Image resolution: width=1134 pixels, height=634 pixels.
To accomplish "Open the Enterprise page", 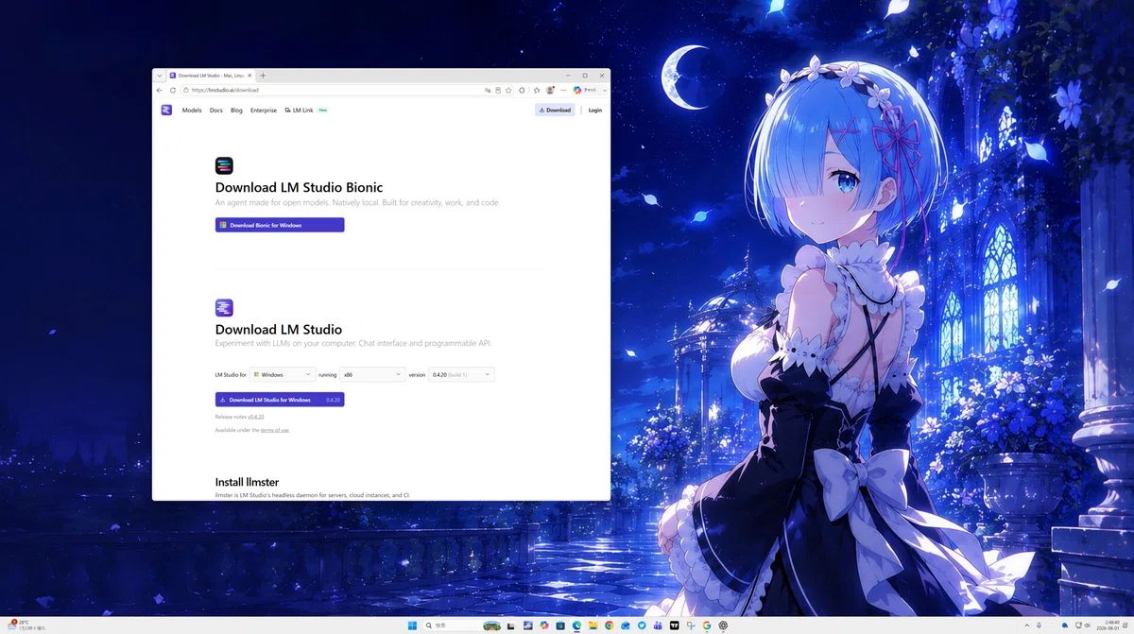I will pyautogui.click(x=264, y=111).
